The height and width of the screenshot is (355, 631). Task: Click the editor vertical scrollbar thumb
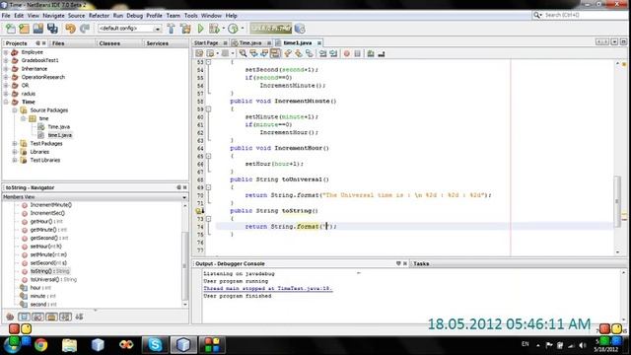618,201
